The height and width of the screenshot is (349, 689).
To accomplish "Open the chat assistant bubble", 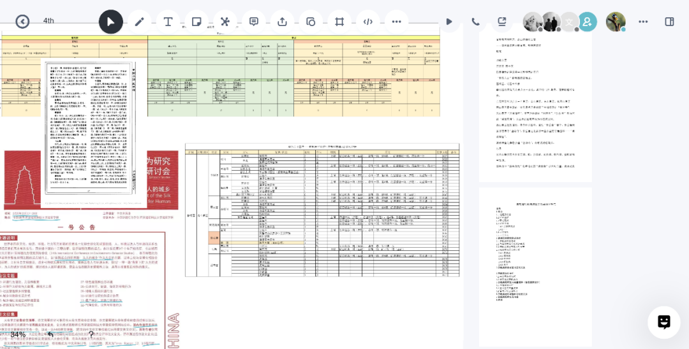I will click(663, 322).
